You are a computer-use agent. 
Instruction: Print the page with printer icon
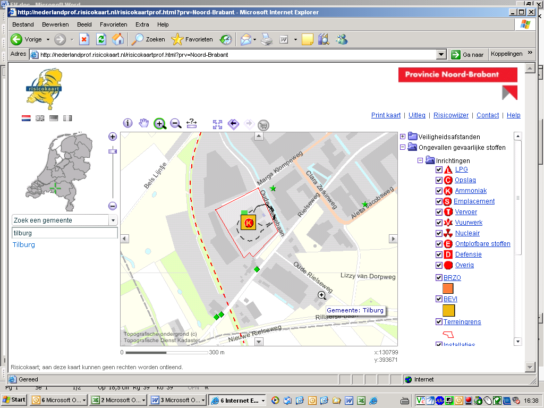point(267,39)
